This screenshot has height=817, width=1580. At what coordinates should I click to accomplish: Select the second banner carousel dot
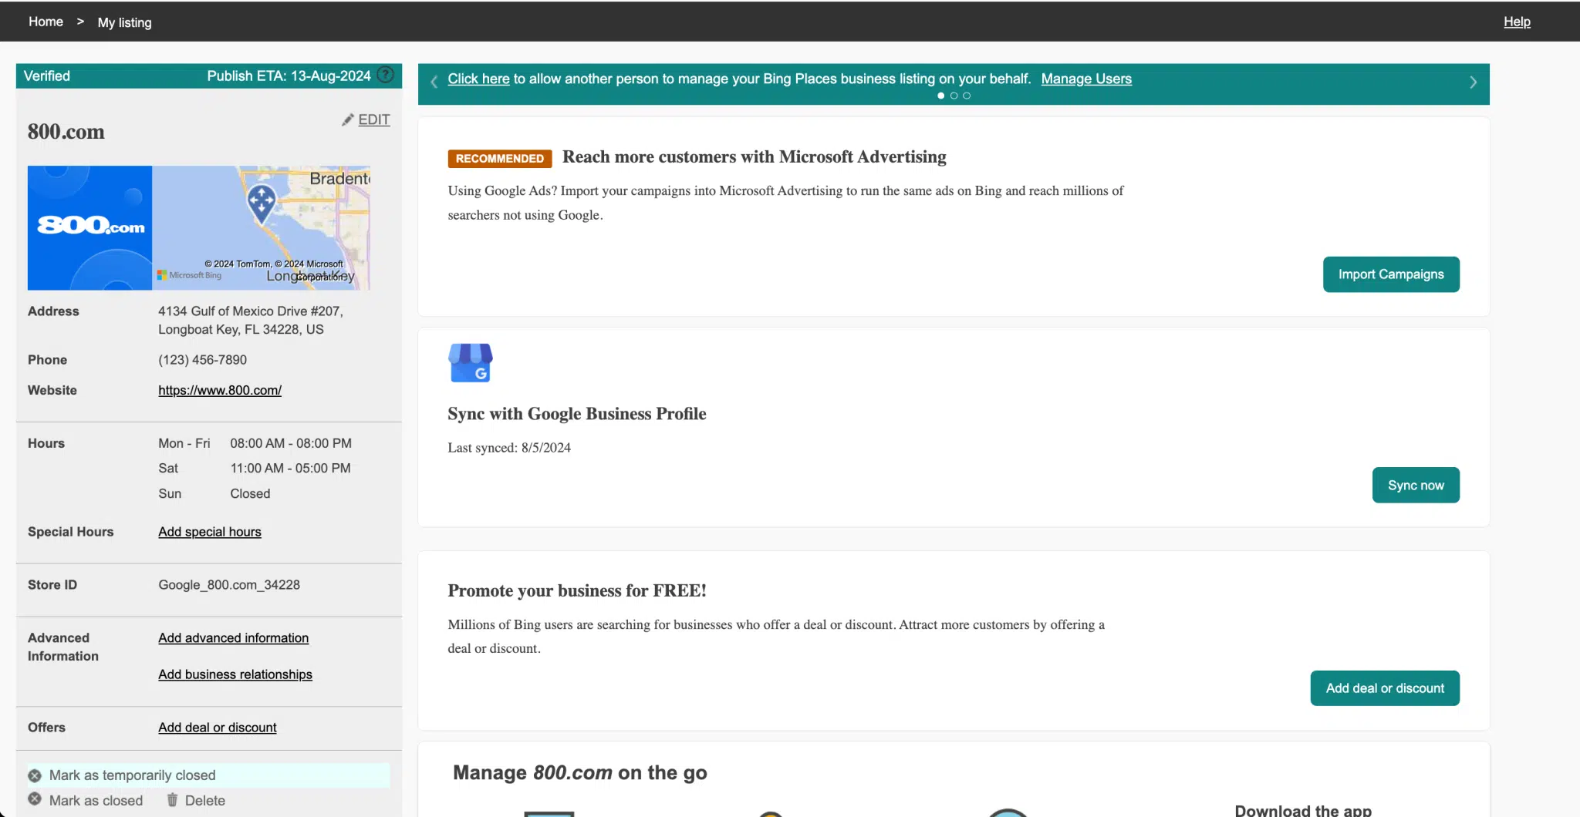point(954,96)
